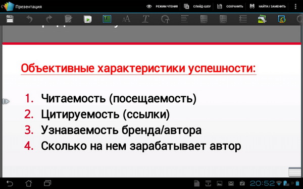The width and height of the screenshot is (303, 189).
Task: Insert a shape using shapes icon
Action: pos(282,19)
